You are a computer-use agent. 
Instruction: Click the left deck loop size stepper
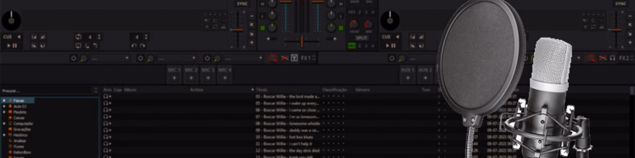pyautogui.click(x=99, y=37)
